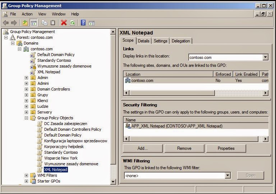This screenshot has width=276, height=194.
Task: Expand the Starter GPOs node
Action: click(26, 181)
